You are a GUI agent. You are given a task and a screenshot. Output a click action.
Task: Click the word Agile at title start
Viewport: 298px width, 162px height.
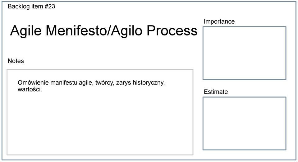tap(26, 31)
